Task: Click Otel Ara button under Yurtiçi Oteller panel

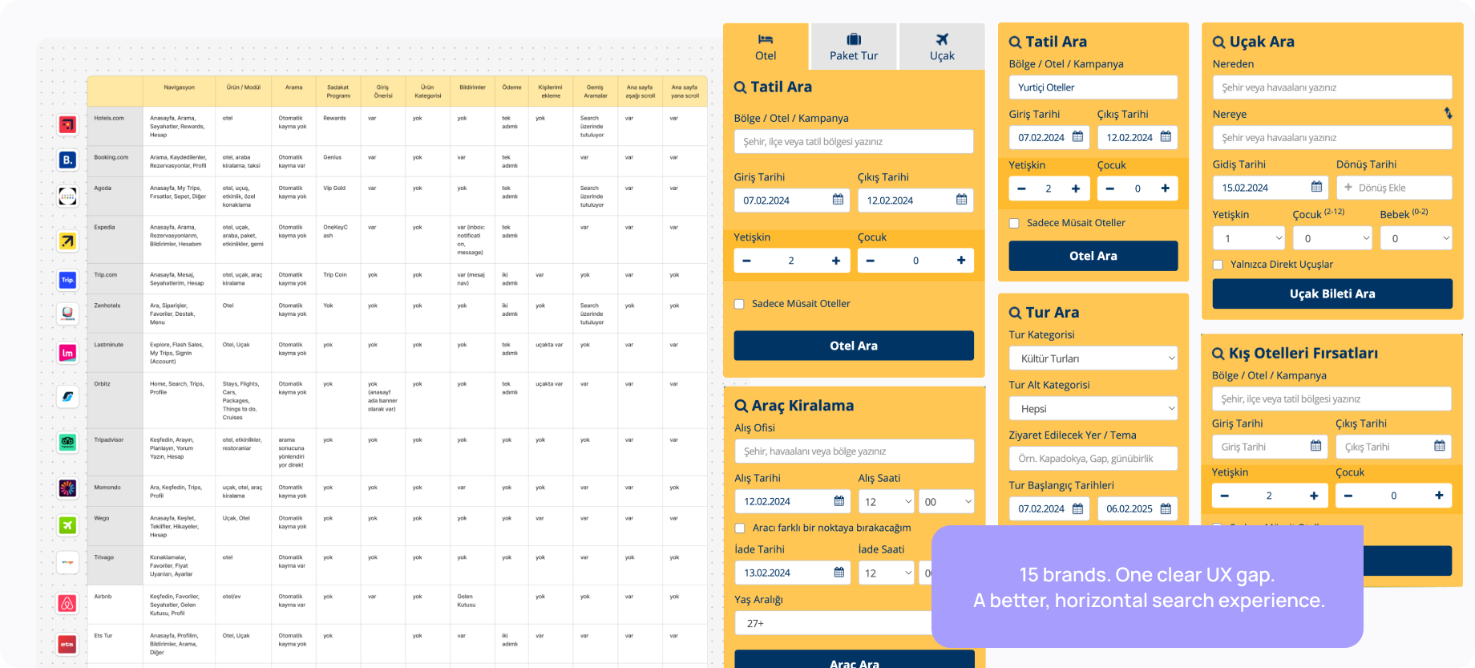Action: coord(1093,256)
